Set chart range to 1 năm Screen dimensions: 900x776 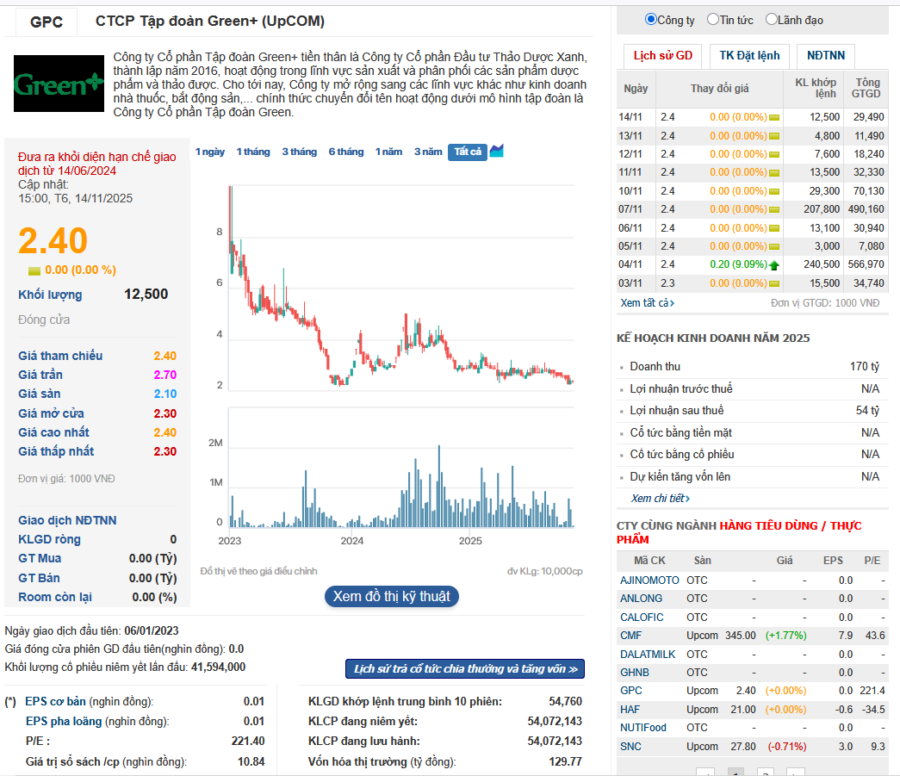pyautogui.click(x=388, y=152)
